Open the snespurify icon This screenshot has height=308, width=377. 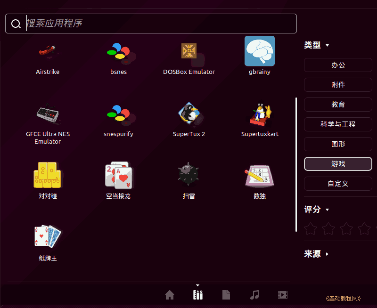[x=119, y=113]
